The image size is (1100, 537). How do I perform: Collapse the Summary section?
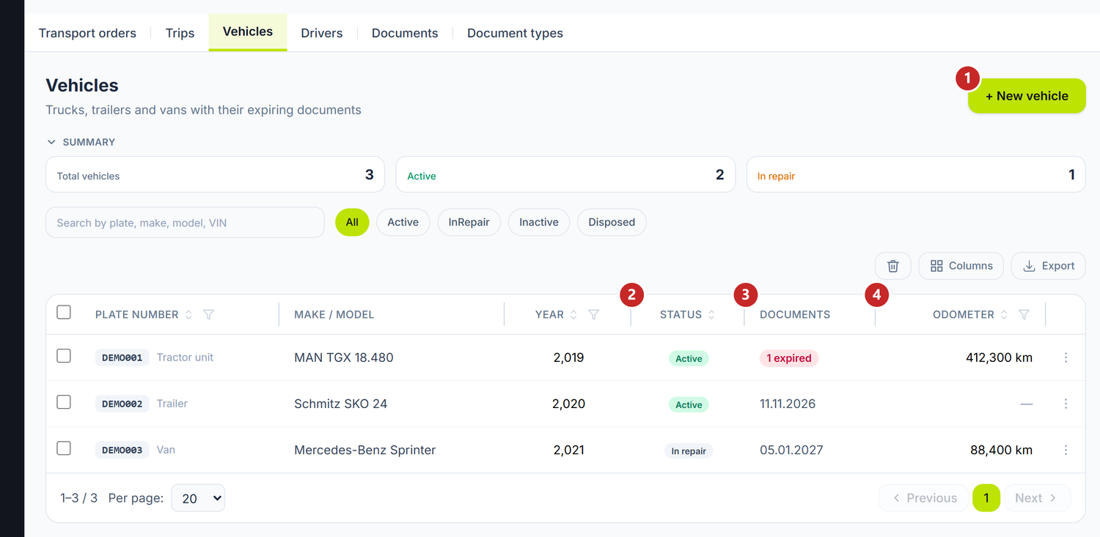(x=81, y=142)
